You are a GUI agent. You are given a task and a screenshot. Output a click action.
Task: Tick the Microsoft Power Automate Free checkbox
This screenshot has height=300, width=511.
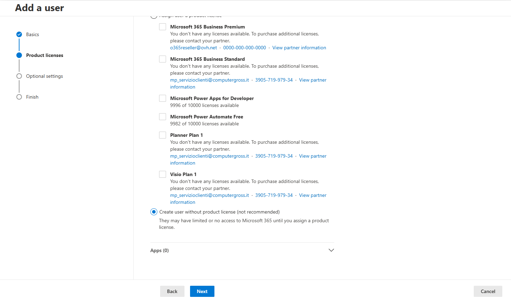[163, 117]
